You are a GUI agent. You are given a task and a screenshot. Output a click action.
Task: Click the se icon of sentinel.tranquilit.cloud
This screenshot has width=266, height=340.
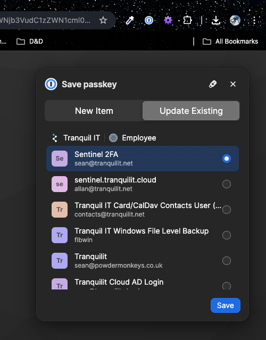point(60,184)
